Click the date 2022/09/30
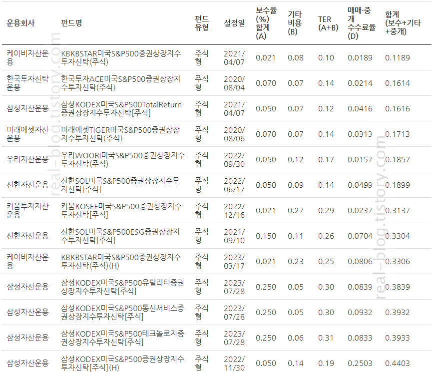 pos(234,160)
